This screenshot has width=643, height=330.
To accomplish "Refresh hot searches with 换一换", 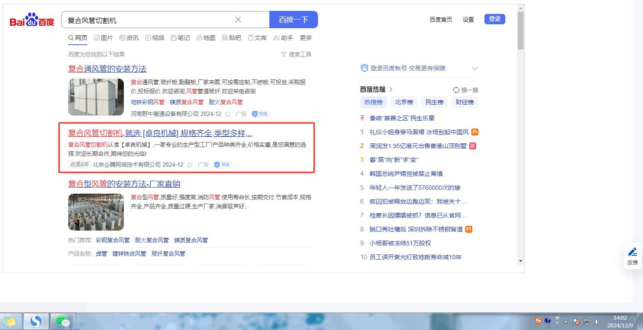I will tap(465, 90).
